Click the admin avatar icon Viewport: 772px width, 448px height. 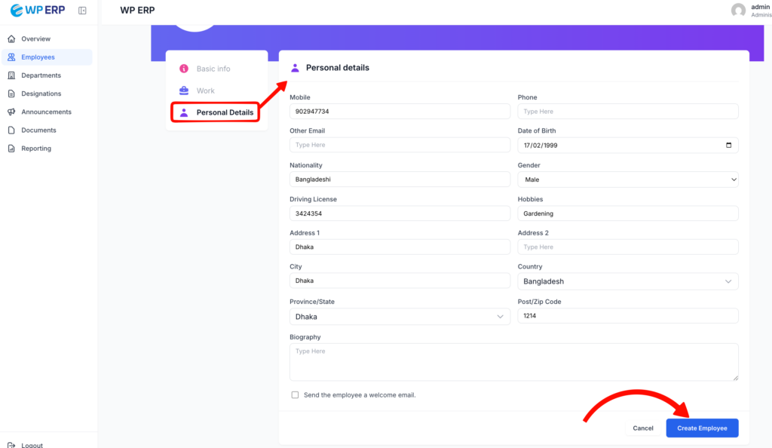pyautogui.click(x=738, y=11)
